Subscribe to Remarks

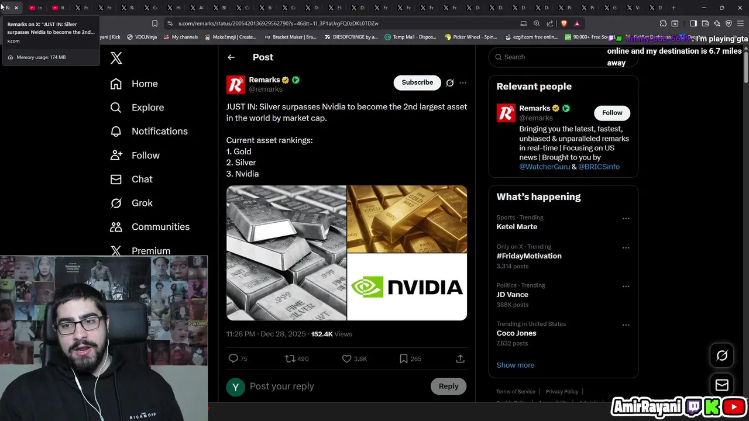pos(417,82)
